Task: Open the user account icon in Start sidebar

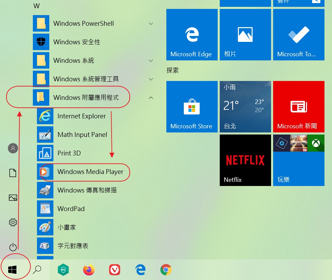Action: click(x=13, y=148)
